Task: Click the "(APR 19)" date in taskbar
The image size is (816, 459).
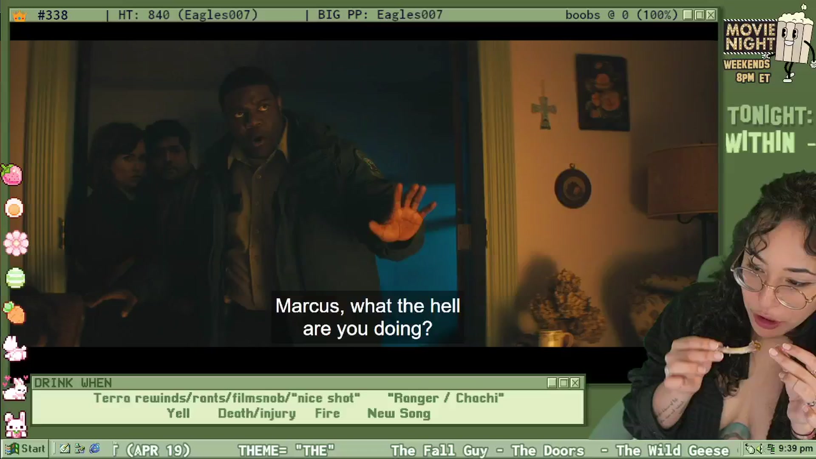Action: pyautogui.click(x=158, y=450)
